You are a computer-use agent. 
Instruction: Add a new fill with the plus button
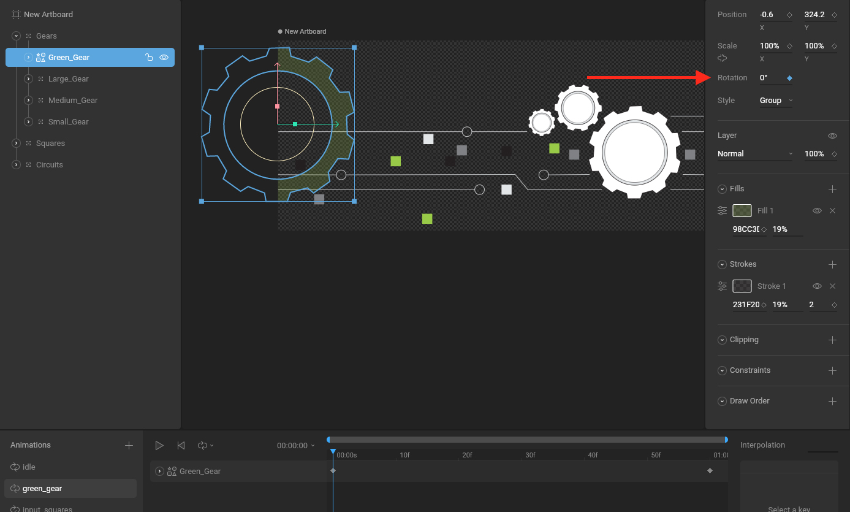tap(833, 189)
